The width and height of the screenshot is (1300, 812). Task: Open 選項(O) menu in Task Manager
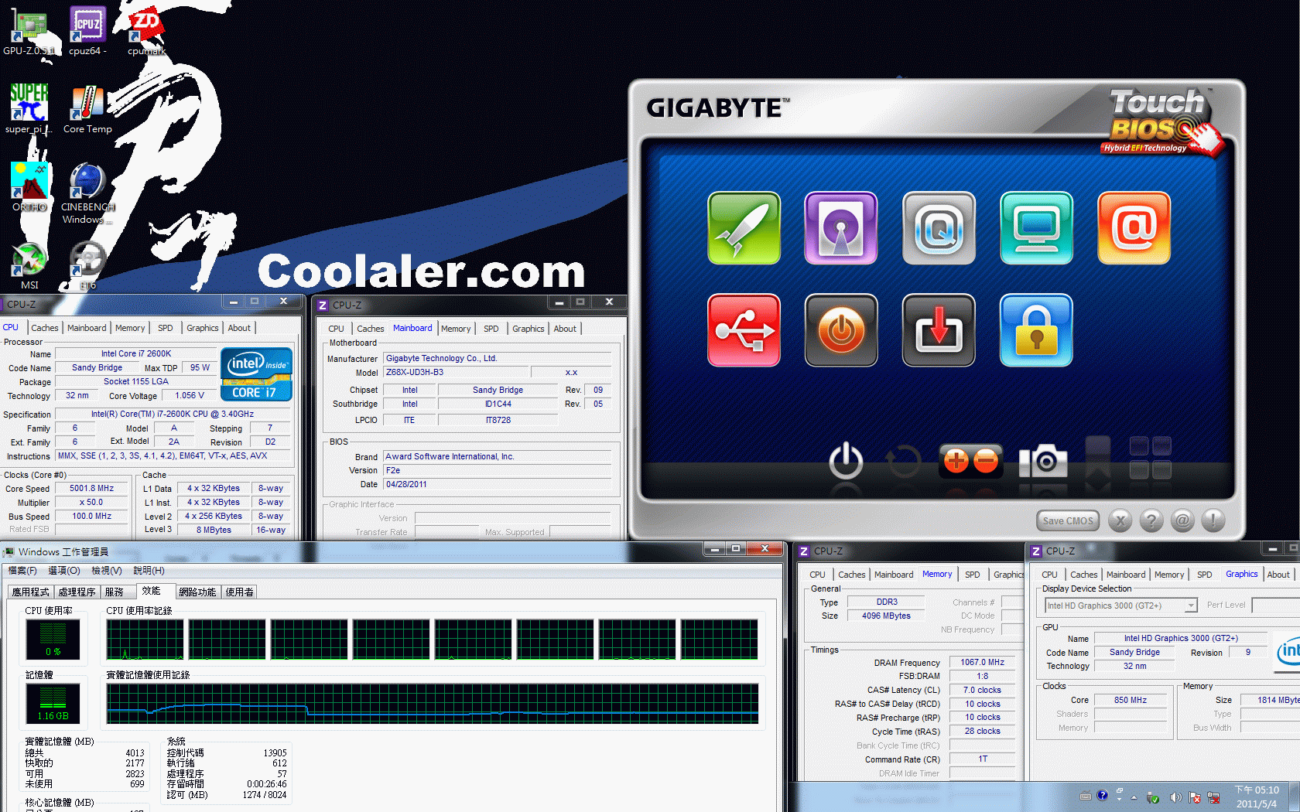(x=64, y=571)
